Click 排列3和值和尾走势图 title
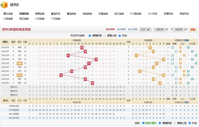This screenshot has height=127, width=199. [16, 29]
